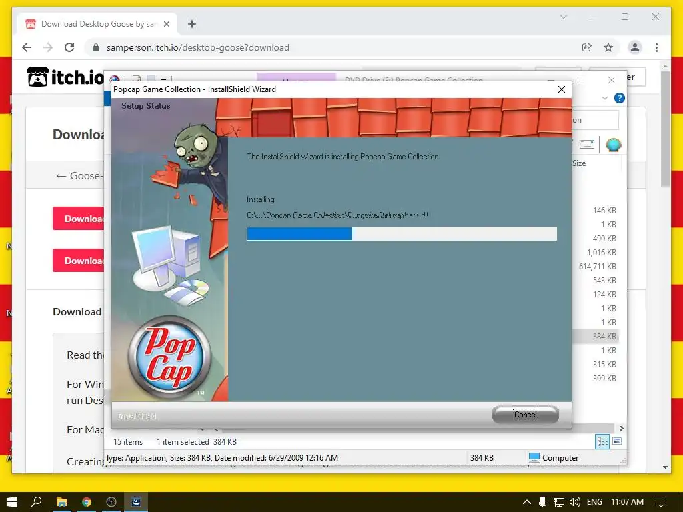This screenshot has height=512, width=683.
Task: Switch File Explorer to large icons view
Action: [x=617, y=441]
